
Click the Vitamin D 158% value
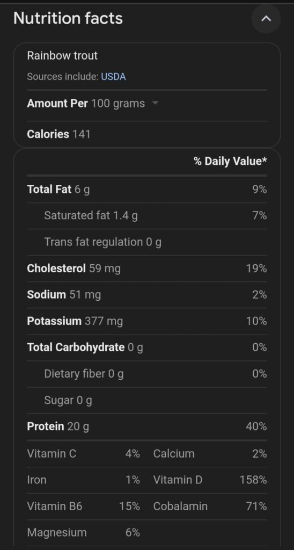coord(253,480)
